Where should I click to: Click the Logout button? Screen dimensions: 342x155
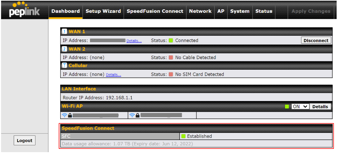(x=24, y=141)
